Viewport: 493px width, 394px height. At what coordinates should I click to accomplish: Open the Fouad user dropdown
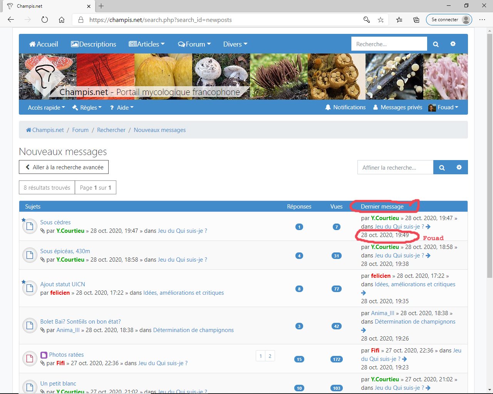click(x=444, y=107)
